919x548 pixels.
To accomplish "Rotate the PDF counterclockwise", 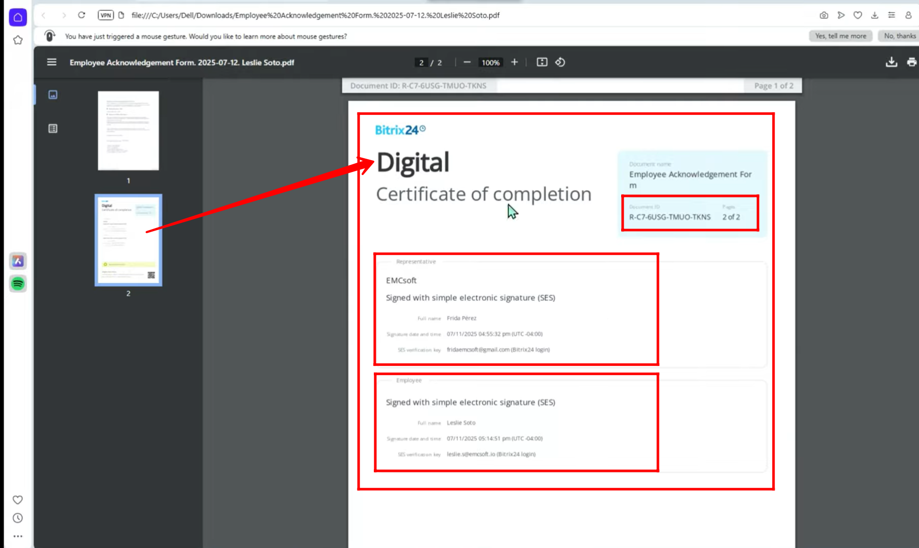I will (560, 62).
